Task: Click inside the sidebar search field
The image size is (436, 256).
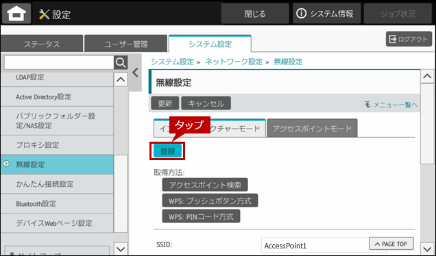Action: (x=59, y=63)
